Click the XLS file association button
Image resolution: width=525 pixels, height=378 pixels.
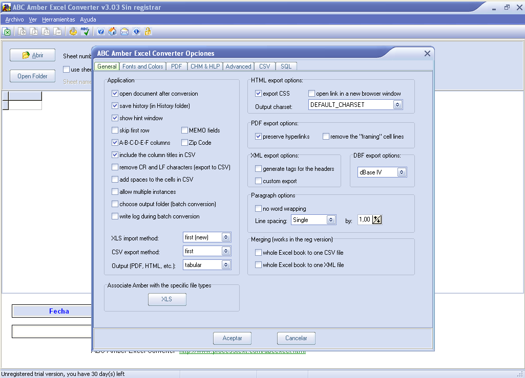[167, 299]
